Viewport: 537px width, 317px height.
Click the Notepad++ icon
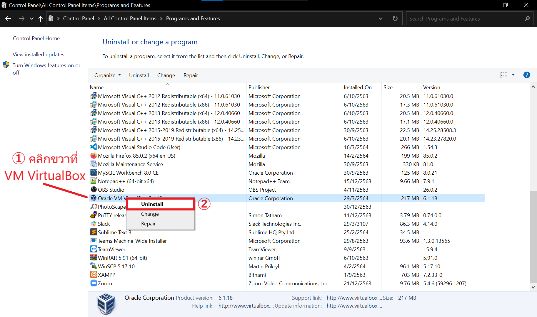click(x=94, y=181)
